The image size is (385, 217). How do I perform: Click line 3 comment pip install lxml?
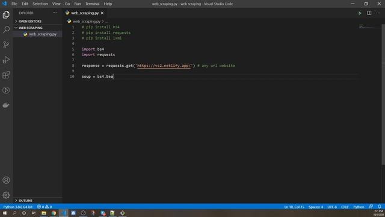pos(102,38)
